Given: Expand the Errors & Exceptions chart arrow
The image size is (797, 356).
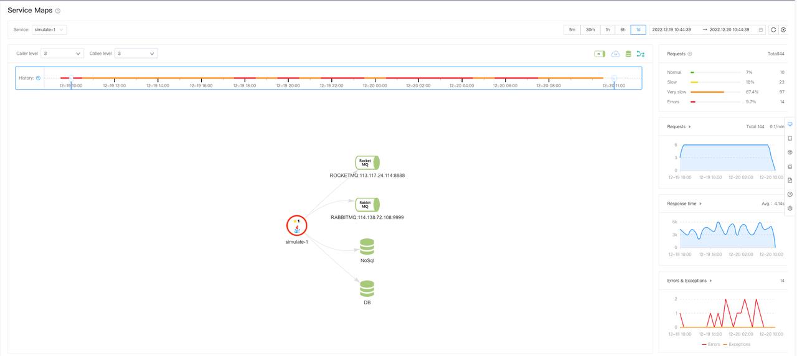Looking at the screenshot, I should point(710,281).
